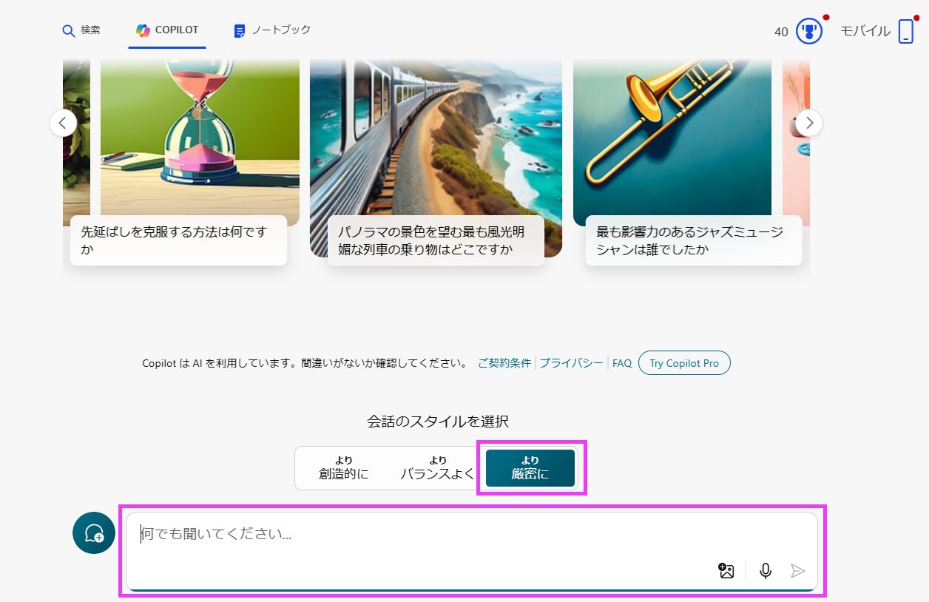Click the mobile phone icon
929x602 pixels.
click(x=906, y=32)
